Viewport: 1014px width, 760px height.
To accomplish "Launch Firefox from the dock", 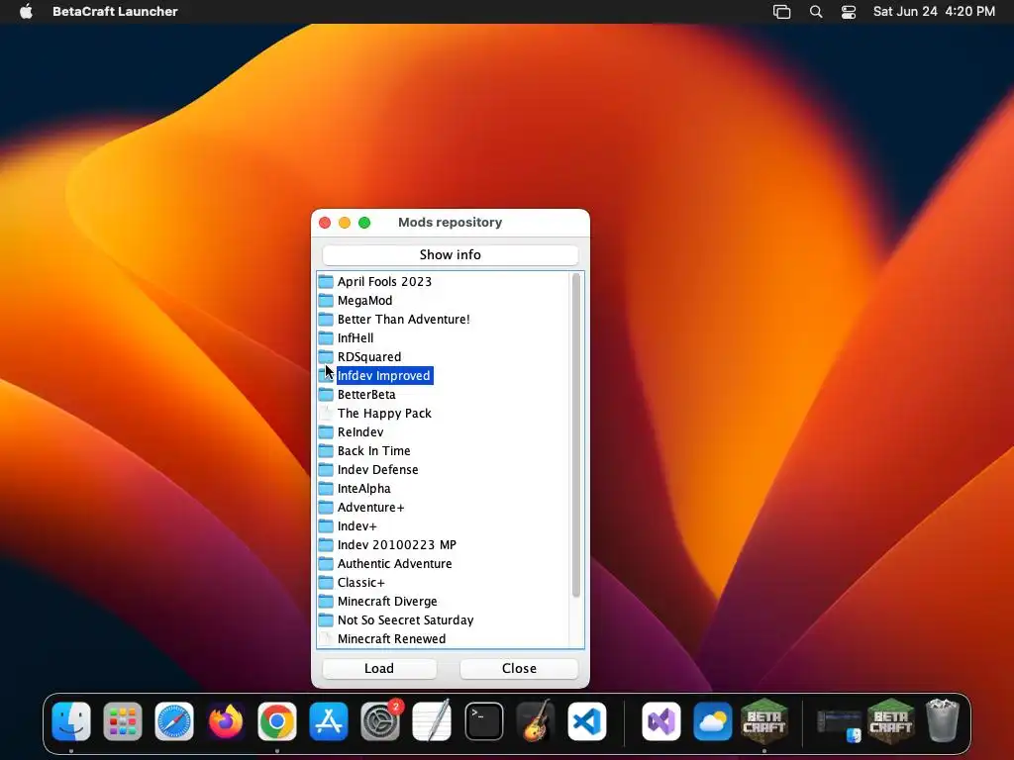I will click(226, 721).
